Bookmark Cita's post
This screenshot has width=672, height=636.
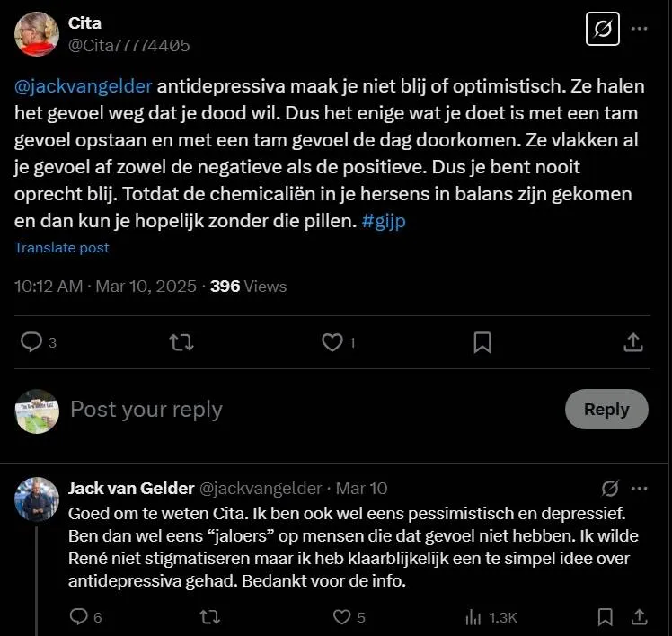pos(482,342)
